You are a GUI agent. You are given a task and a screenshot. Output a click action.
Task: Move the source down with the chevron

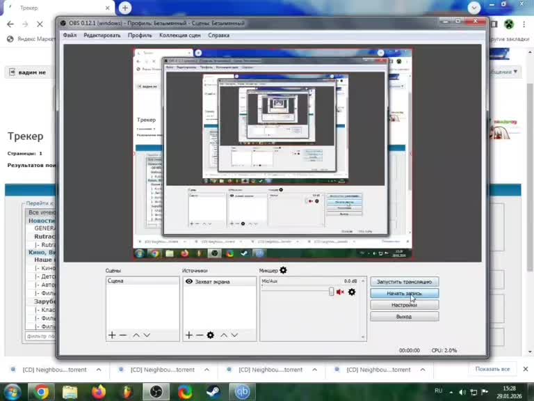pyautogui.click(x=234, y=335)
